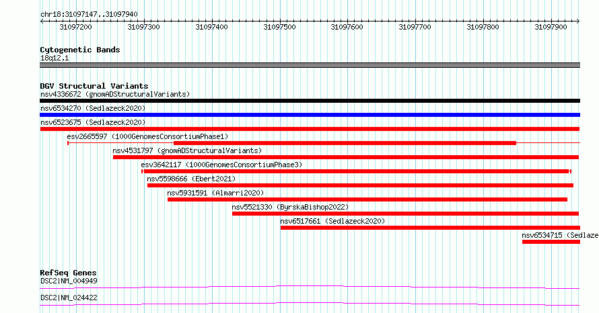Click ruler position 31097300
The image size is (599, 313).
point(143,27)
